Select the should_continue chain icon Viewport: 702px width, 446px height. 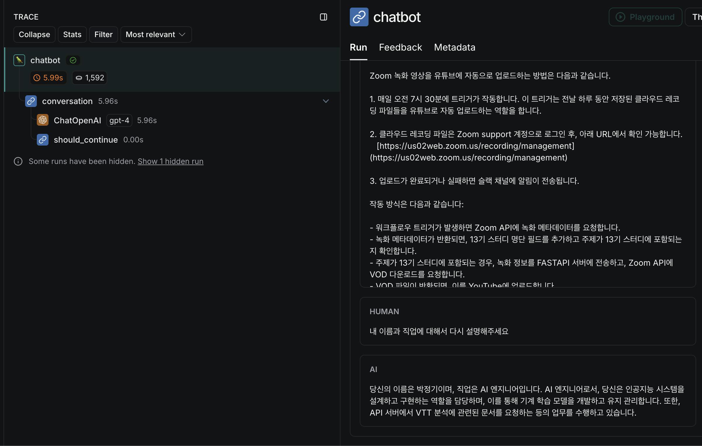tap(43, 140)
